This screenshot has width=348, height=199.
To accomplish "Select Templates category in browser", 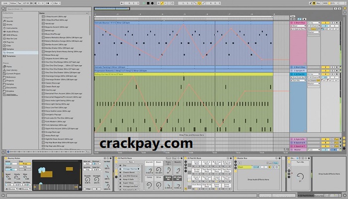I will click(11, 56).
